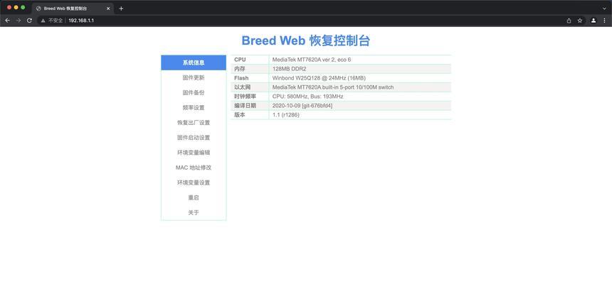Screen dimensions: 612x284
Task: Click the not-secure warning icon
Action: 43,21
